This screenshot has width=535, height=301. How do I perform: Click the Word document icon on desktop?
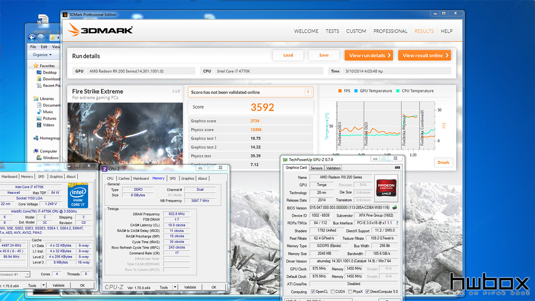pyautogui.click(x=43, y=19)
